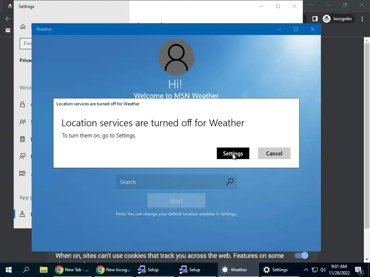Click the Chrome page vertical scrollbar

pyautogui.click(x=367, y=136)
